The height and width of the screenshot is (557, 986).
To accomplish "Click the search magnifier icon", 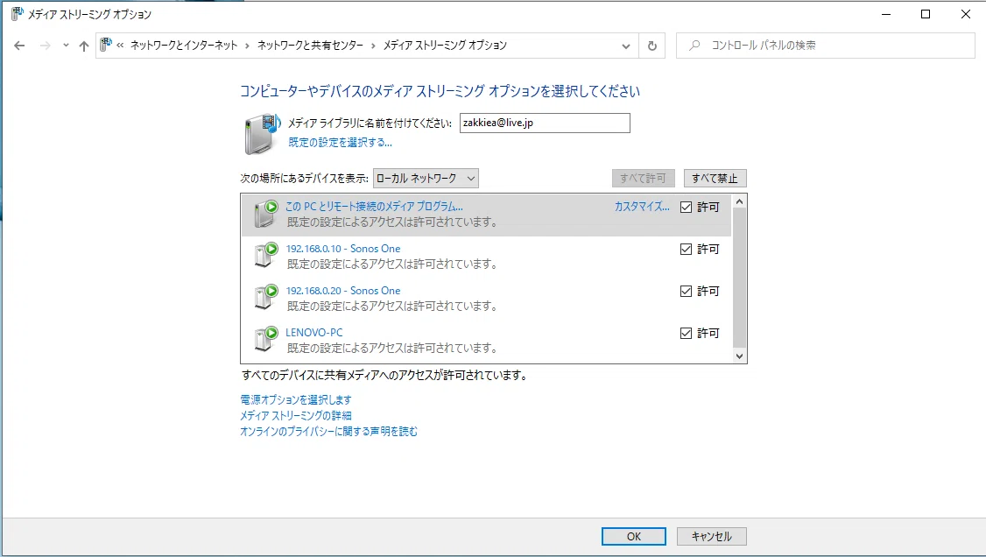I will click(694, 46).
